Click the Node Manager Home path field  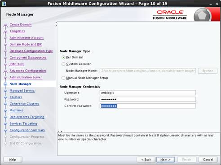[148, 71]
